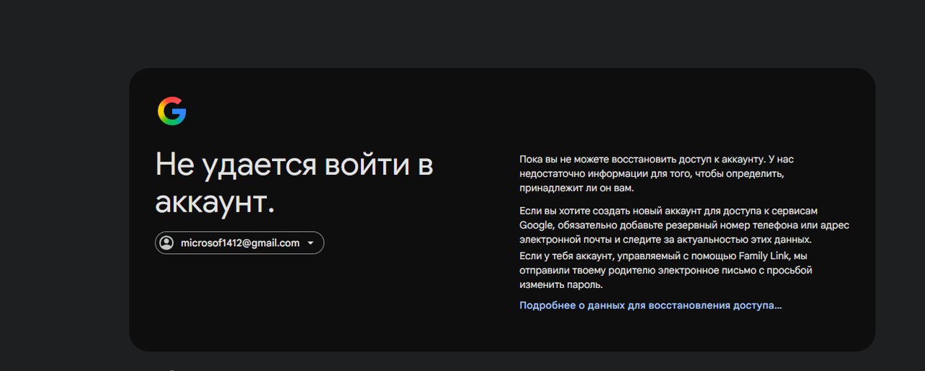925x371 pixels.
Task: Click the Google logo icon
Action: pyautogui.click(x=172, y=111)
